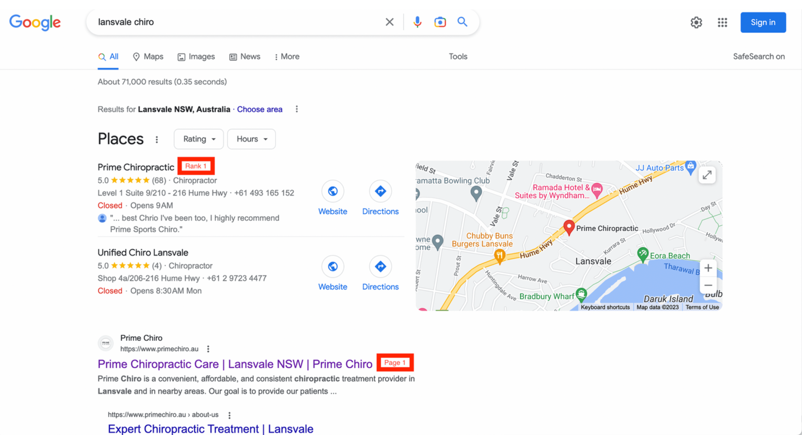Open the Unified Chiro Lansvale listing
802x435 pixels.
point(143,253)
